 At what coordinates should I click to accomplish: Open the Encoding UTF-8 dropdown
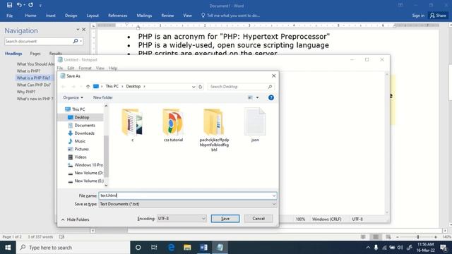click(182, 219)
